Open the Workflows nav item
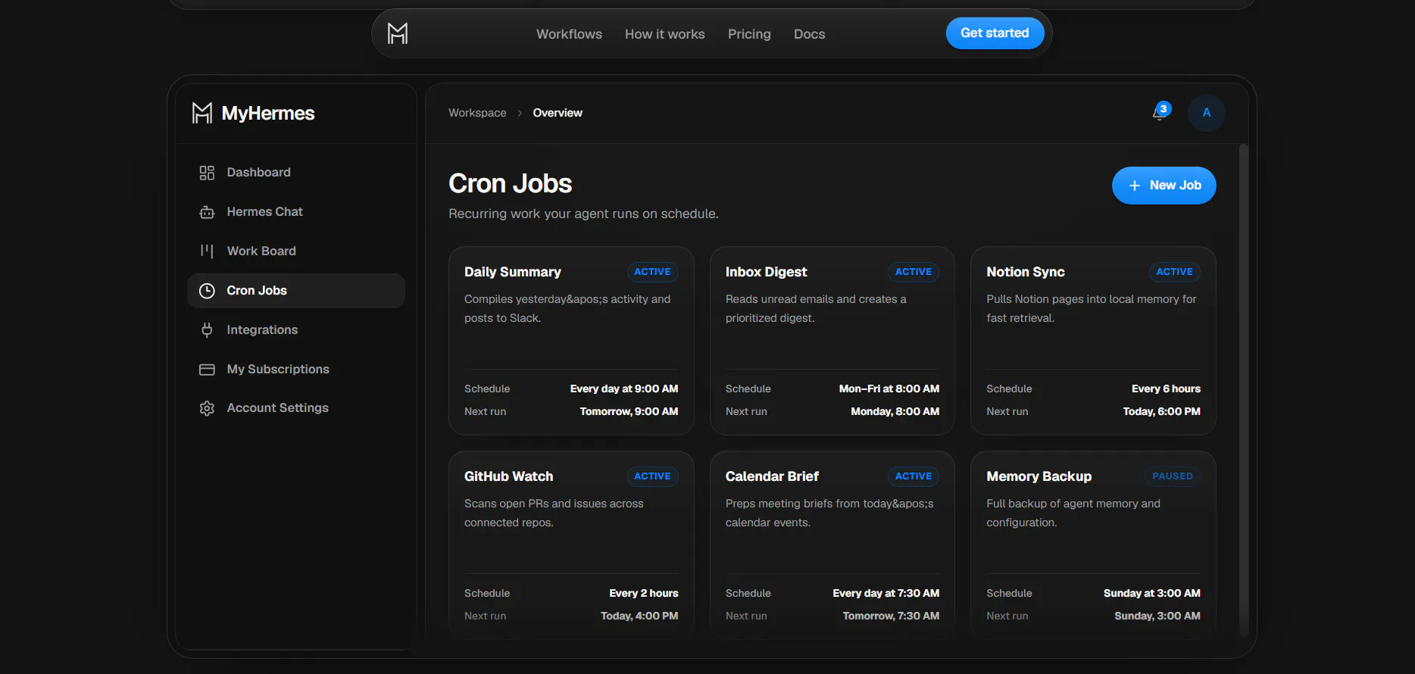1415x674 pixels. [x=569, y=34]
